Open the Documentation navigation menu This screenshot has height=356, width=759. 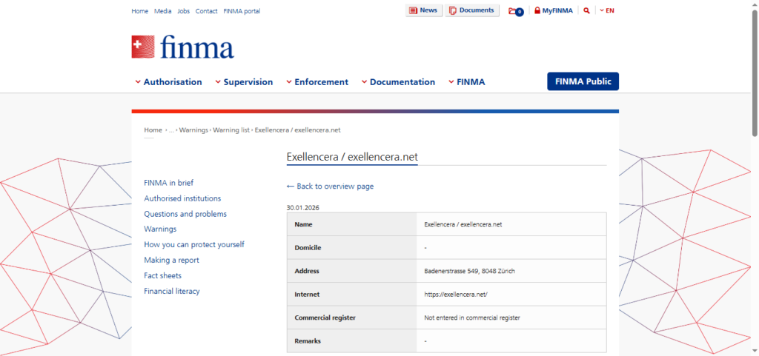pos(398,82)
